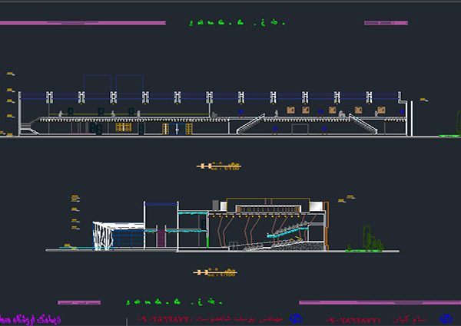Click the red phone number at bottom center

[x=178, y=318]
